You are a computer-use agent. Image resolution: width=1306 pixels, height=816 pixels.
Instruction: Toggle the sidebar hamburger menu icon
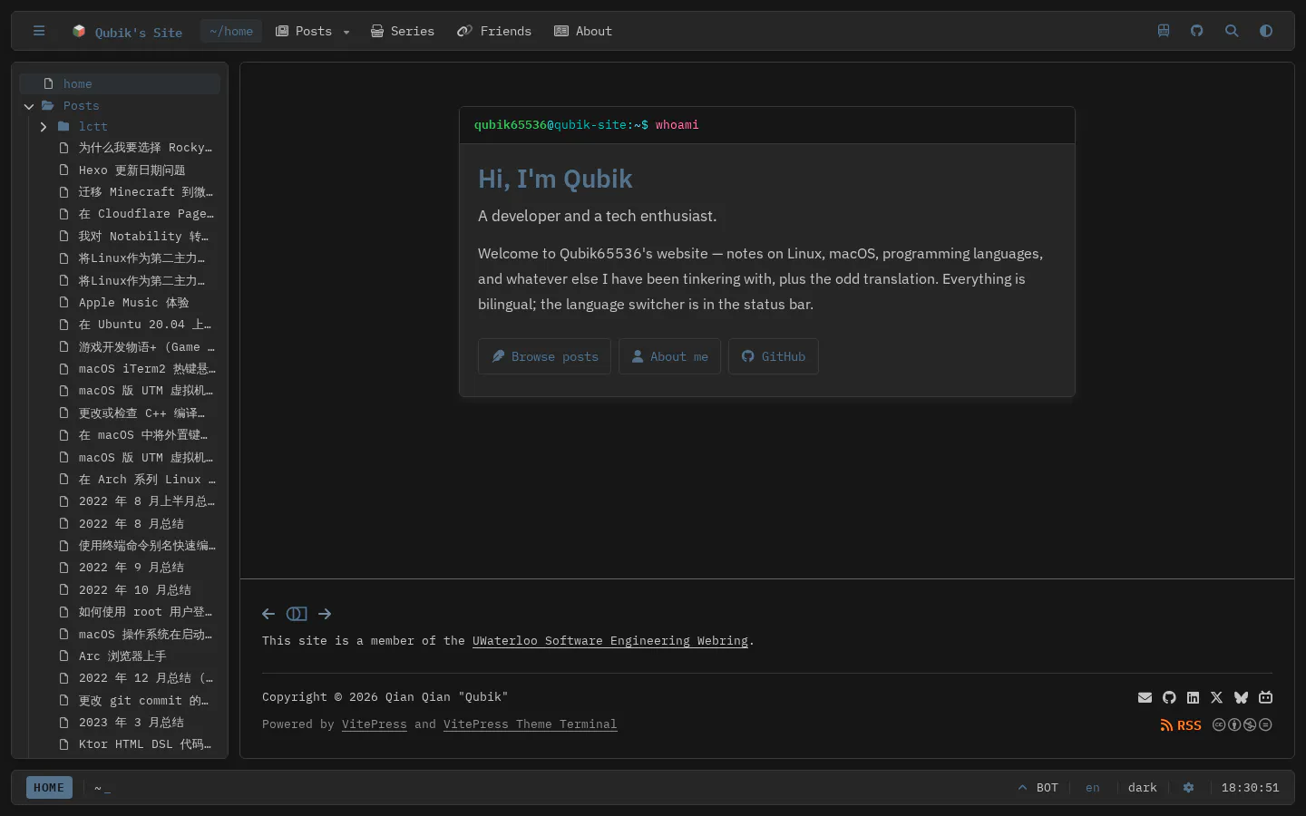(x=39, y=31)
